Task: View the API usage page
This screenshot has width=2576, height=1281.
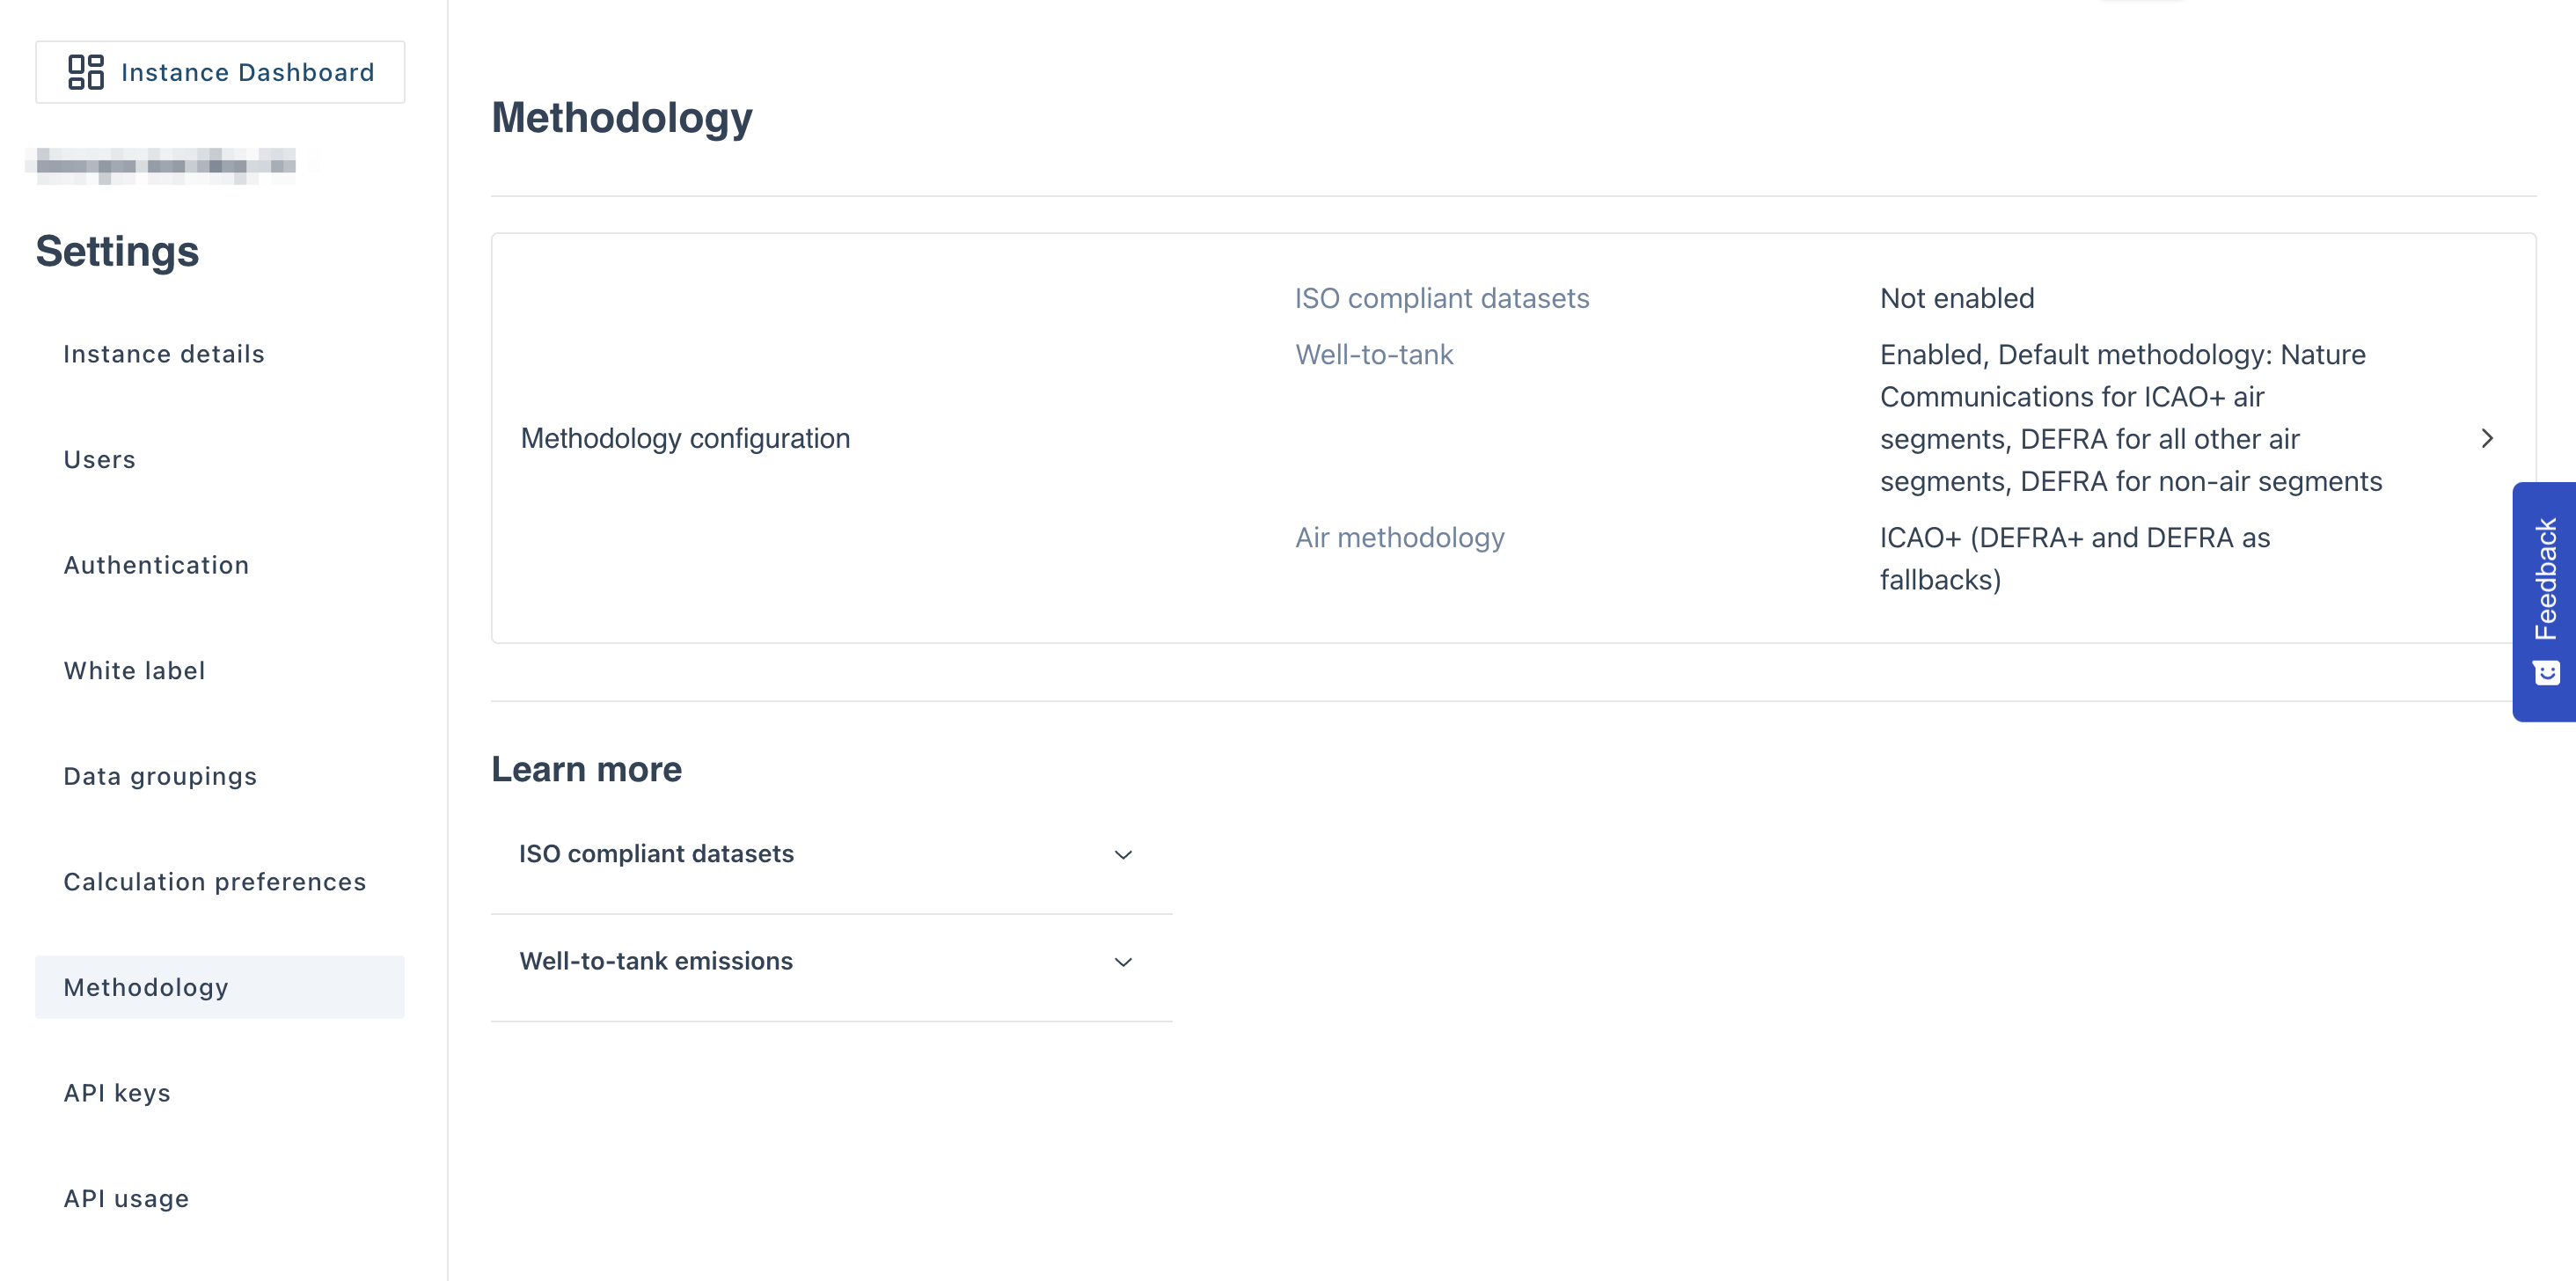Action: pos(126,1198)
